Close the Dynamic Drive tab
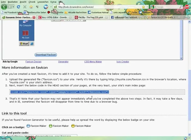 [34, 17]
